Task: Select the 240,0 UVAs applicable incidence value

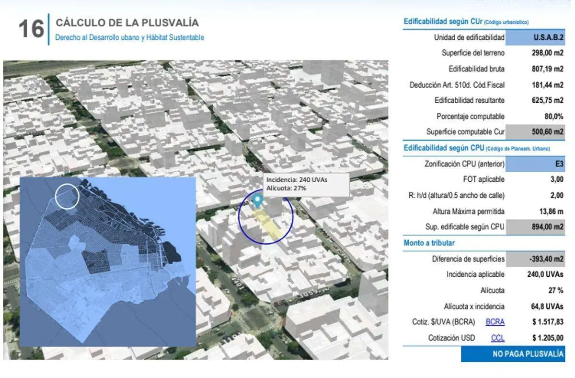Action: click(546, 274)
